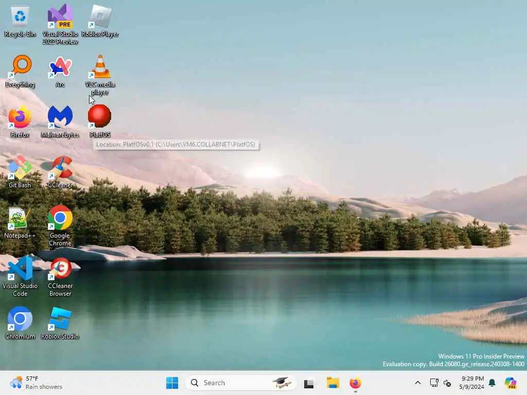This screenshot has height=395, width=527.
Task: Open the notification bell
Action: tap(493, 383)
